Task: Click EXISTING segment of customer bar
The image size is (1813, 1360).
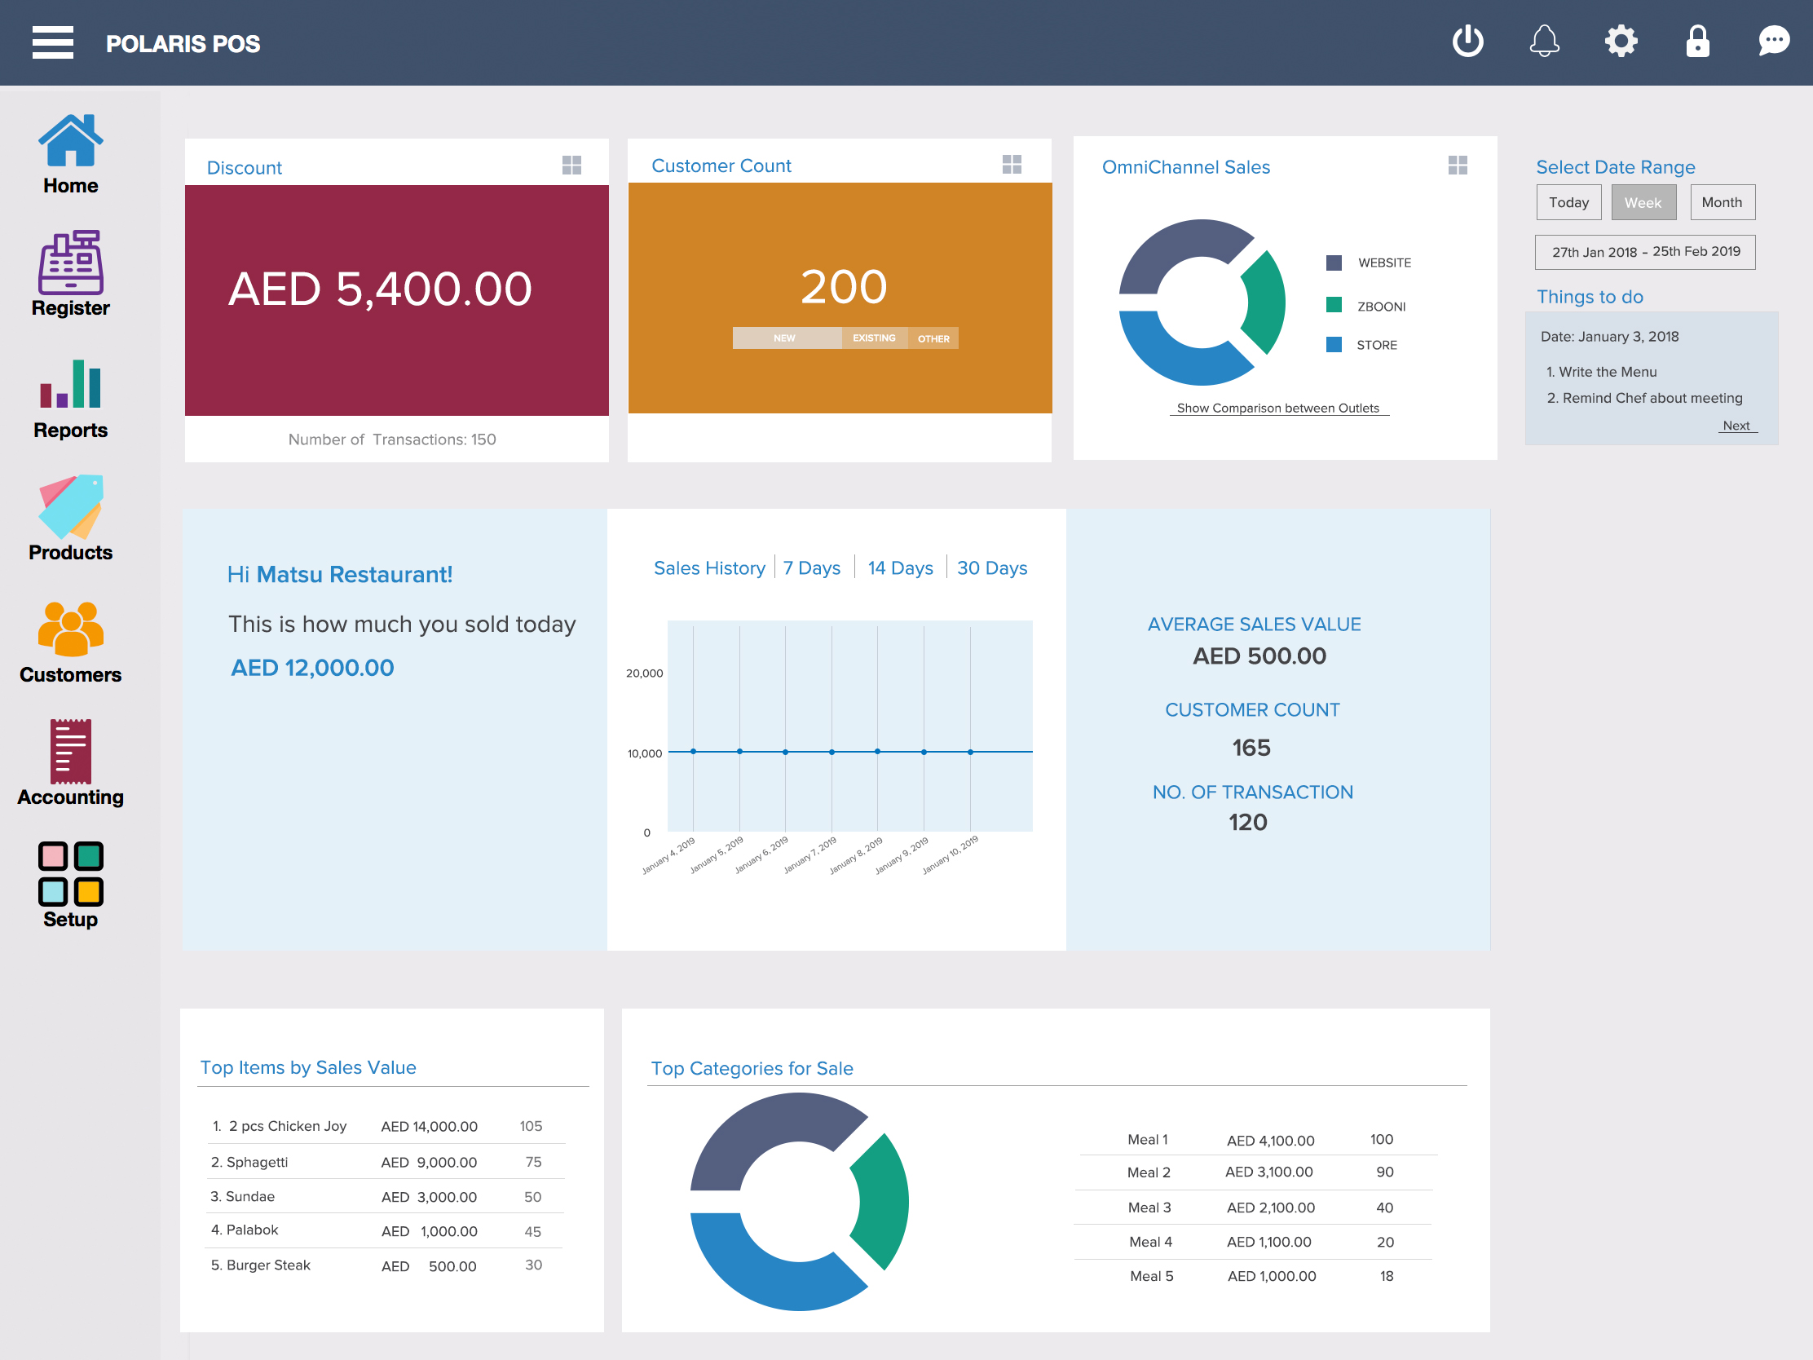Action: coord(874,338)
